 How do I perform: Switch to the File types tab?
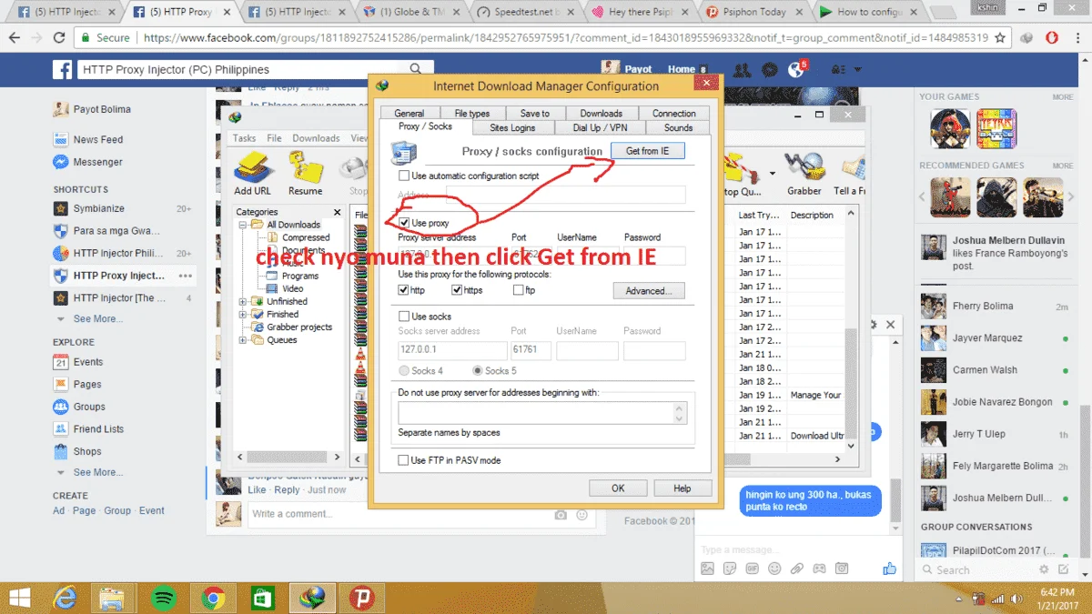pyautogui.click(x=471, y=114)
